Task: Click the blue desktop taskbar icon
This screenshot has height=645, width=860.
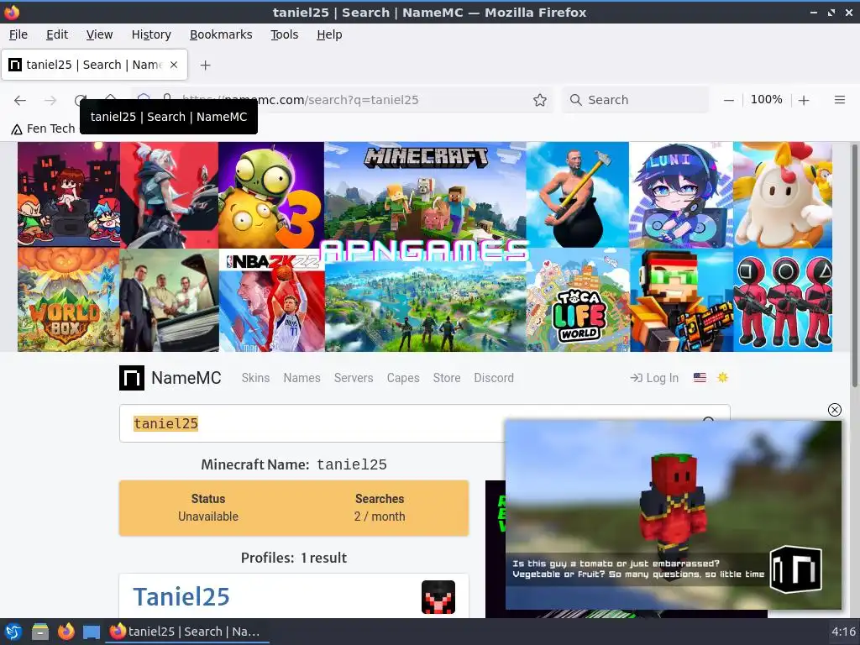Action: click(92, 632)
